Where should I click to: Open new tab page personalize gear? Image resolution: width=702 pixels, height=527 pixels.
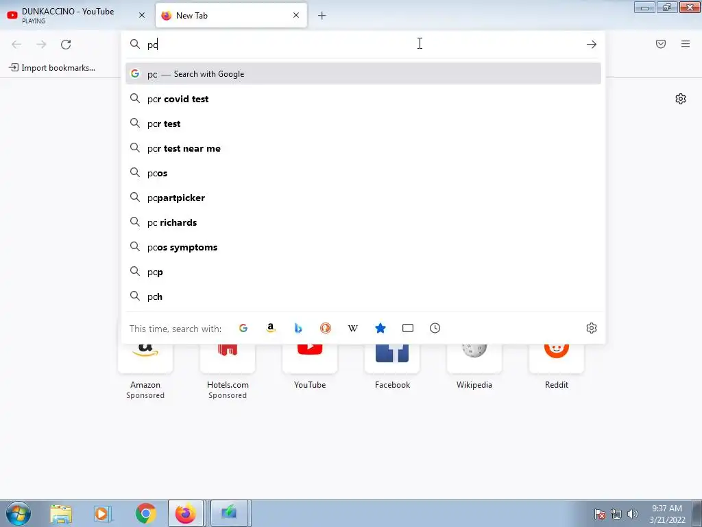(x=681, y=99)
